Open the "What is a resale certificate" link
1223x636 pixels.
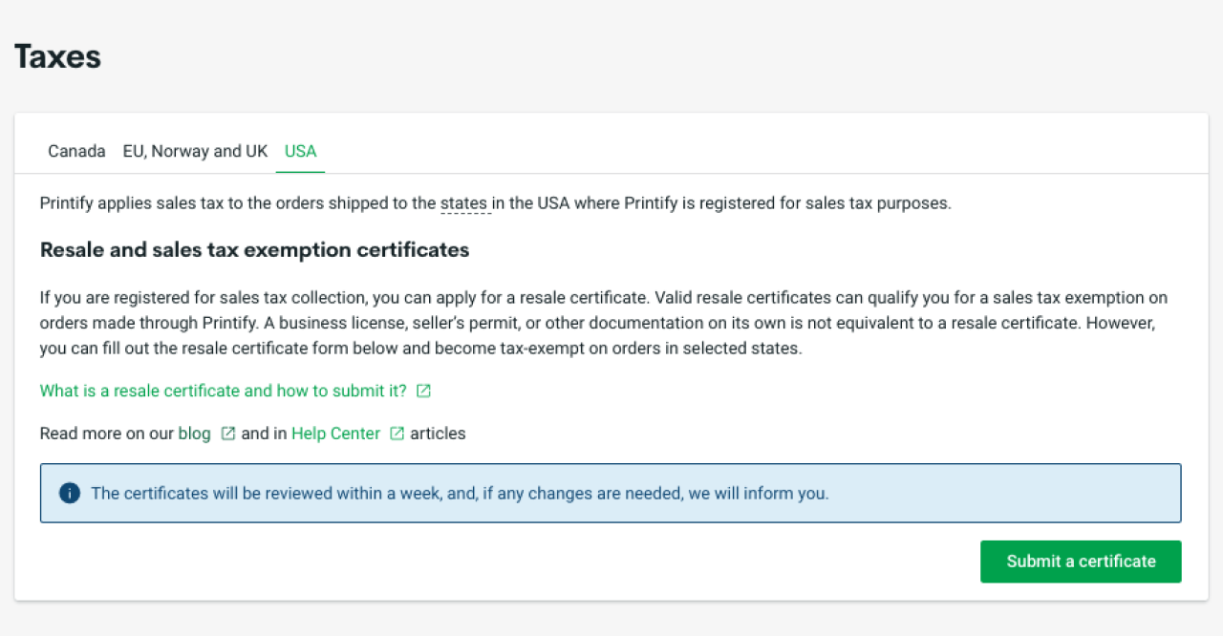click(223, 391)
